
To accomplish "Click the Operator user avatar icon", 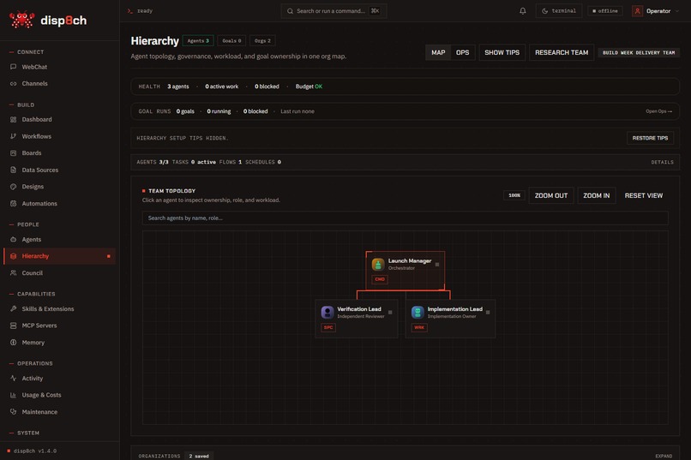I will pos(637,11).
